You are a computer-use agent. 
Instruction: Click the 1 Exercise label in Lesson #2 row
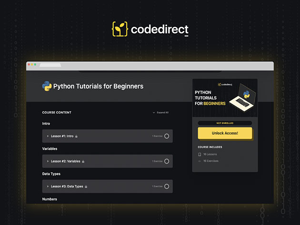157,161
